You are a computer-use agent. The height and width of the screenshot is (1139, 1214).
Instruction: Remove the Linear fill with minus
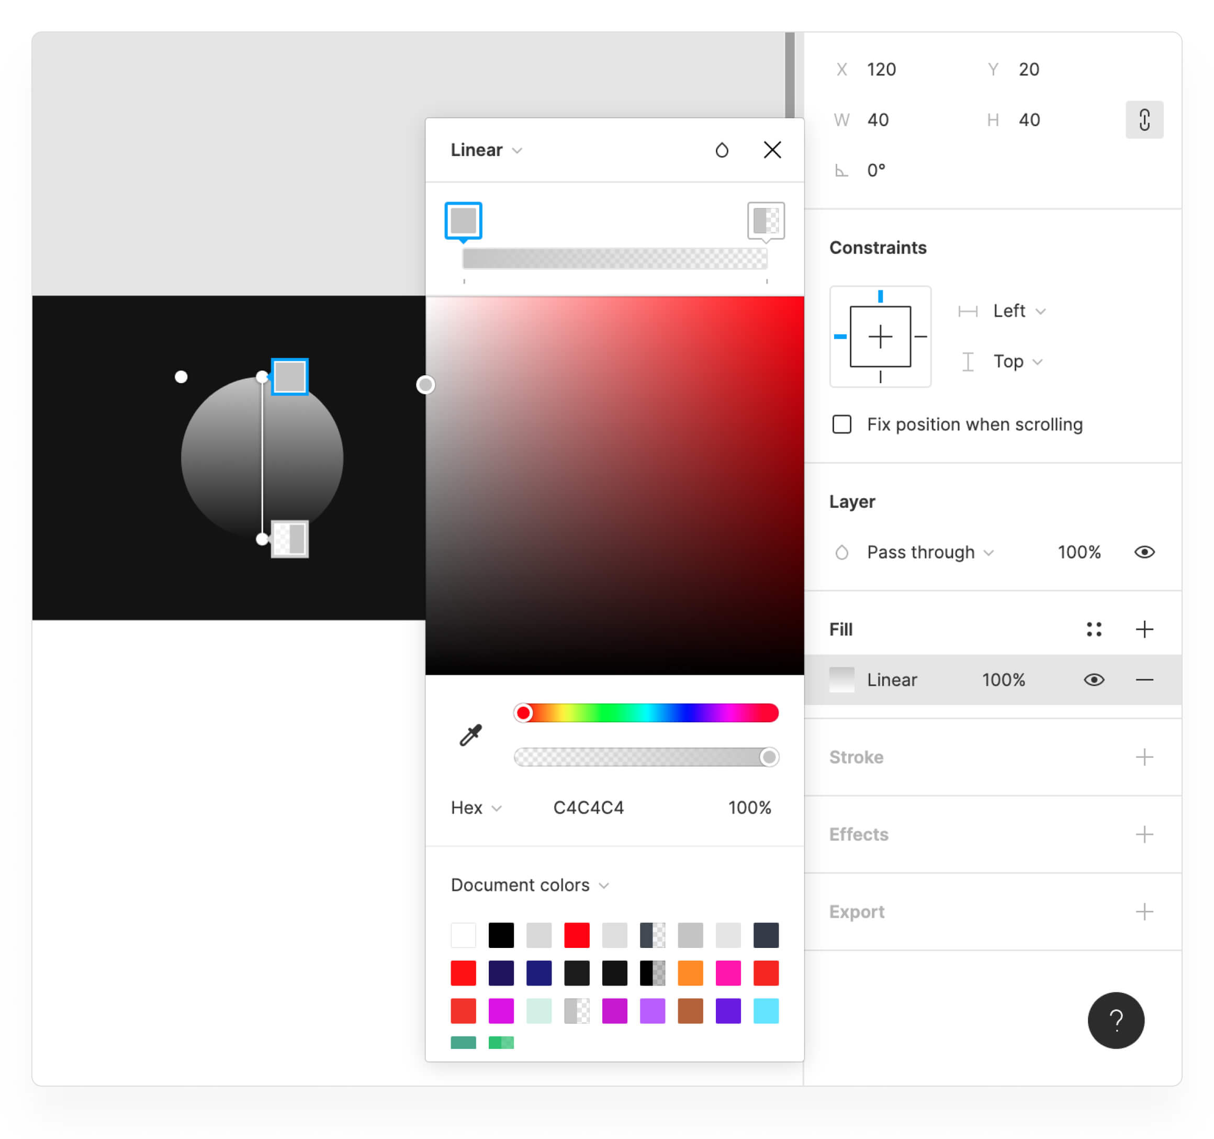[1144, 680]
